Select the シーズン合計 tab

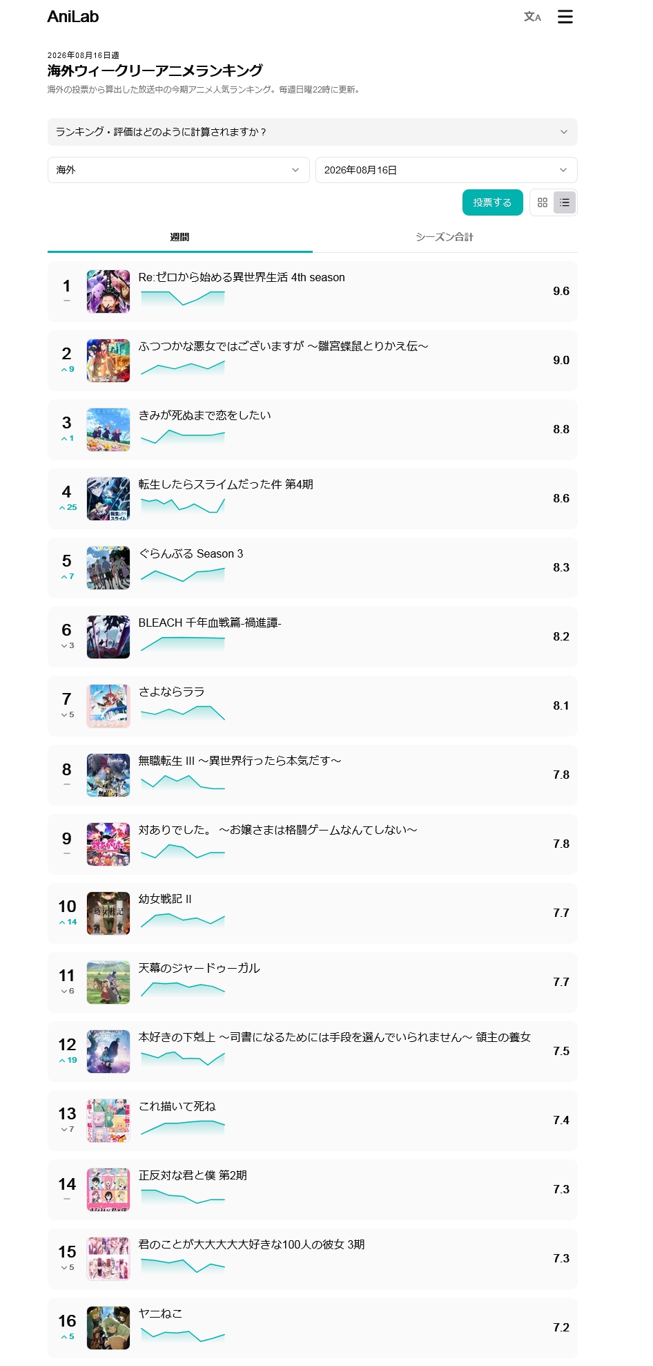[x=445, y=237]
